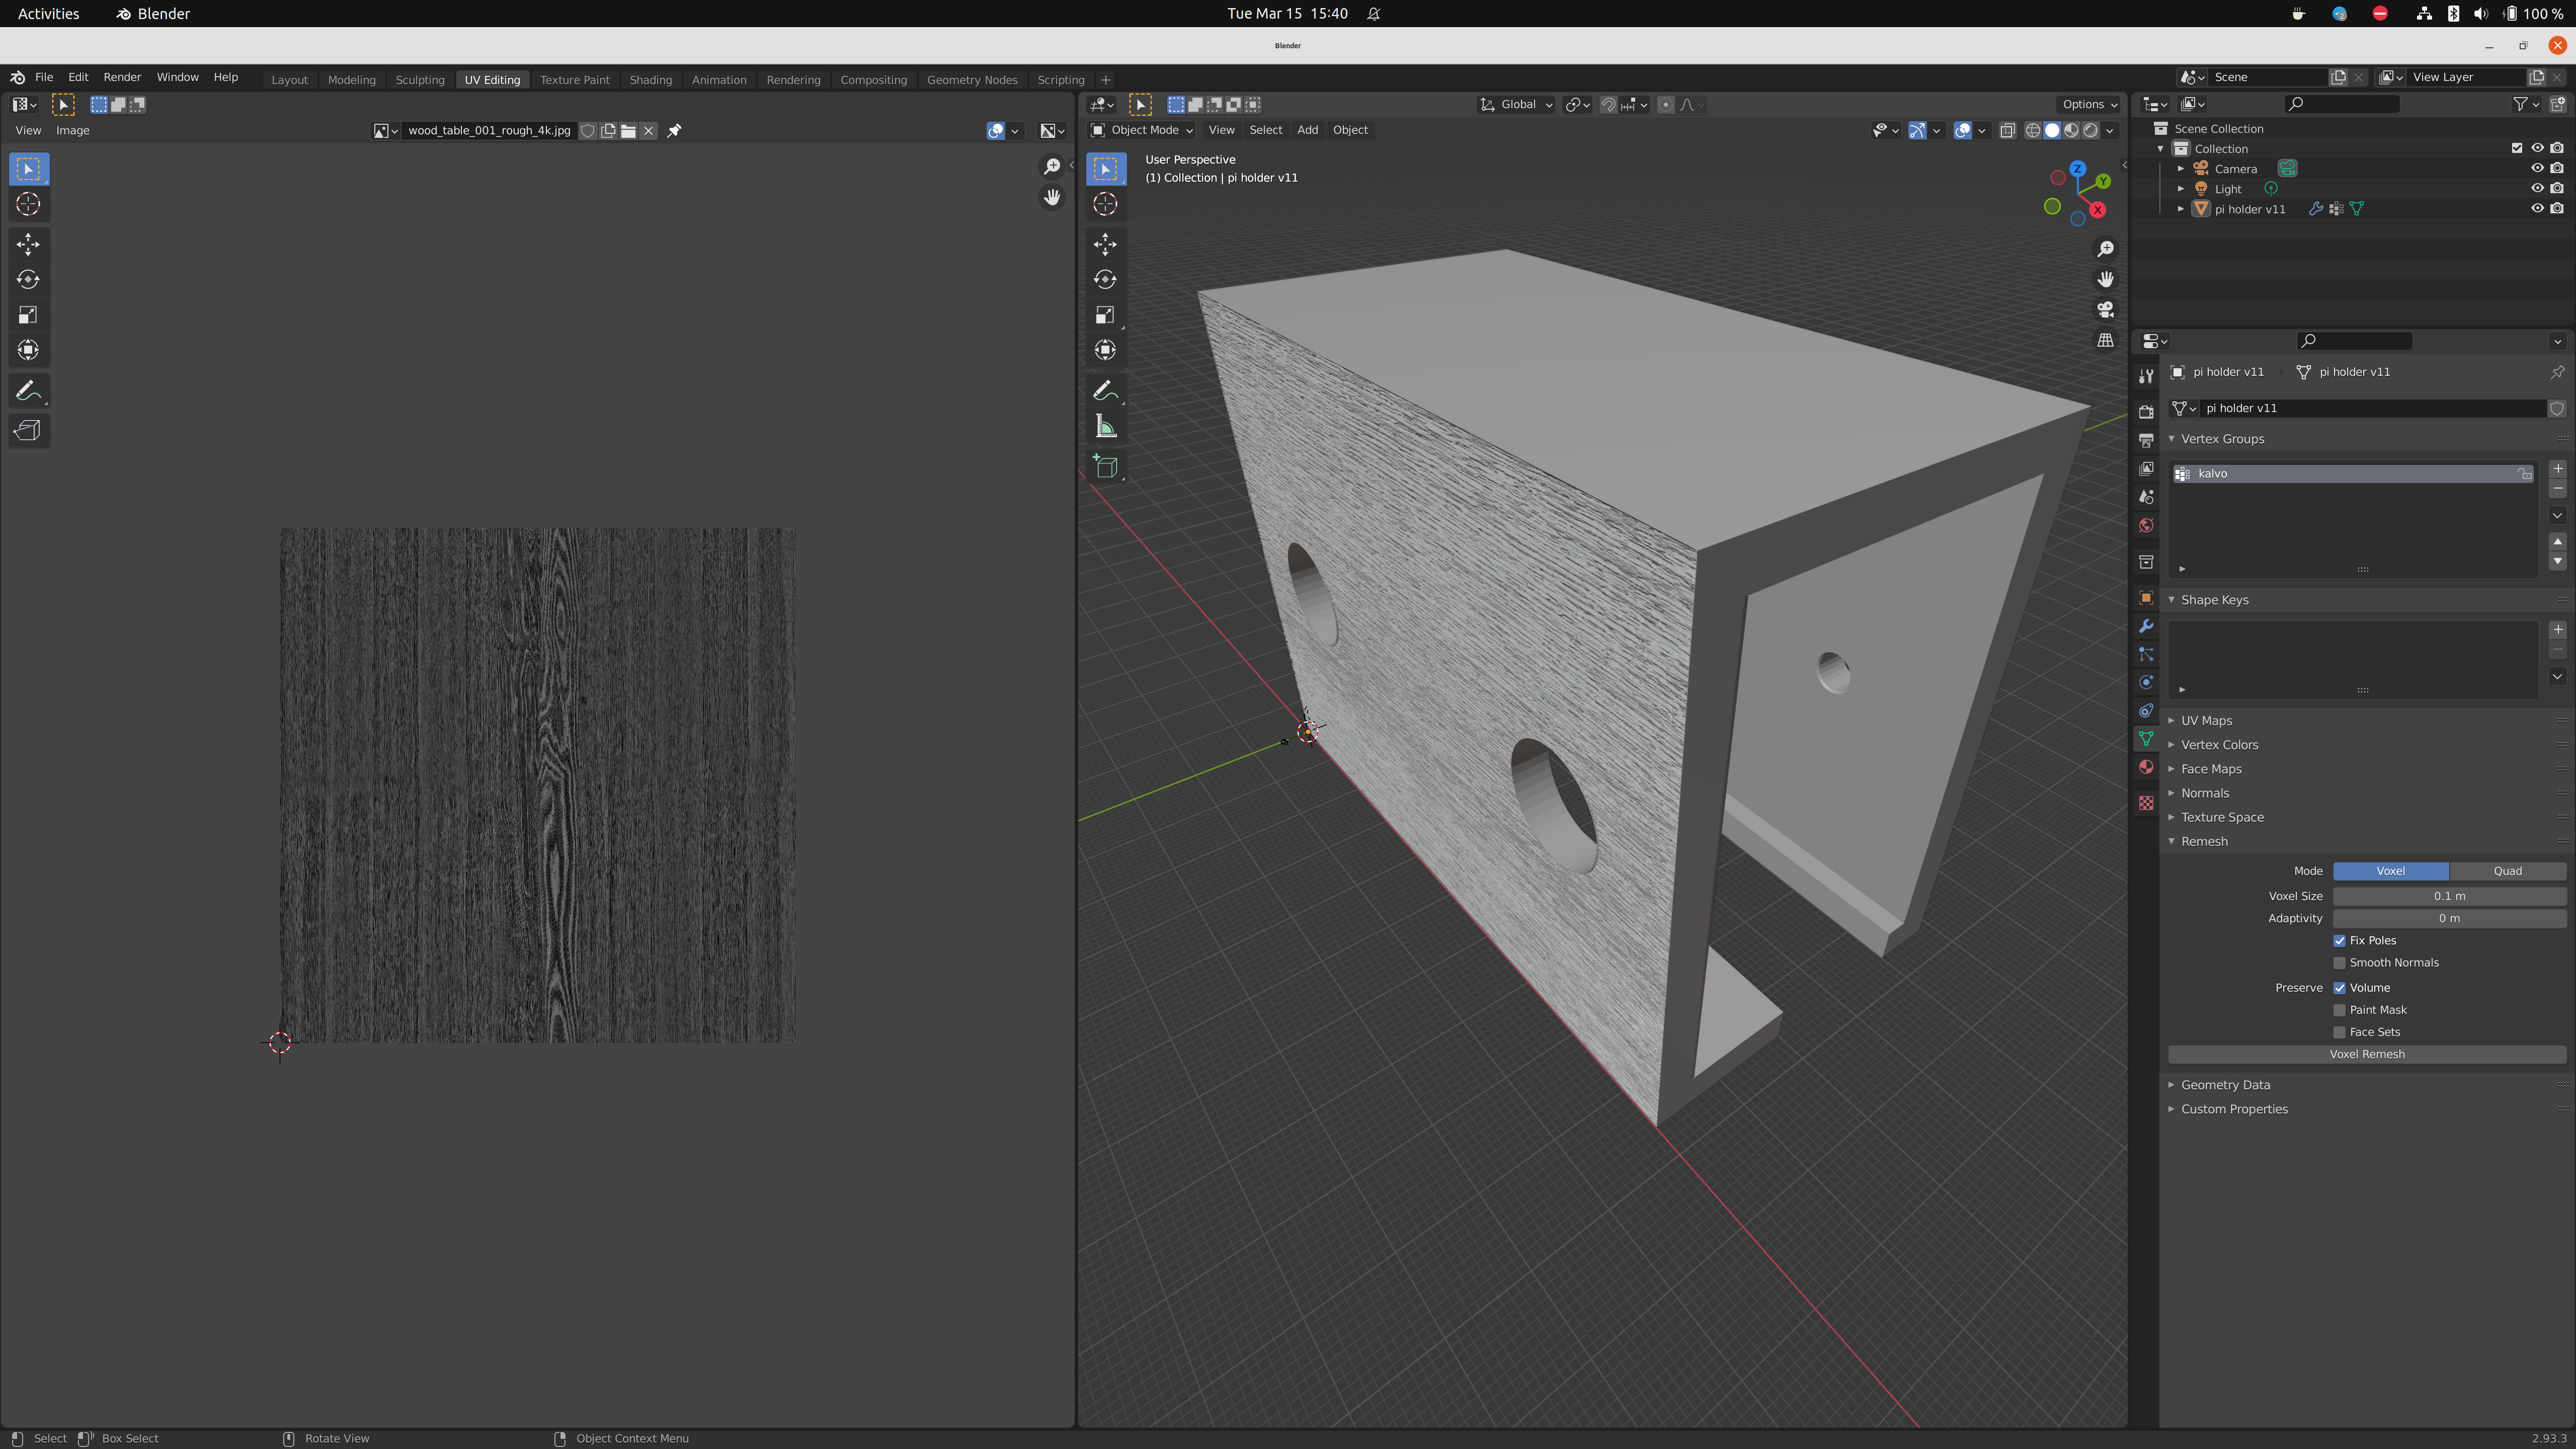Image resolution: width=2576 pixels, height=1449 pixels.
Task: Open the Texture properties checker tab
Action: [x=2145, y=803]
